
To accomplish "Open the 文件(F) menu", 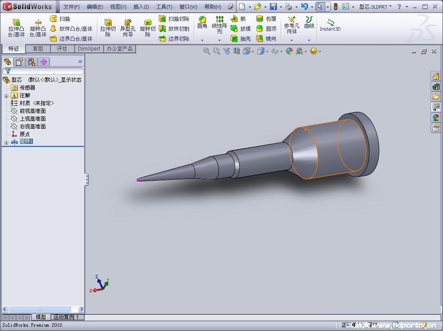I will click(x=71, y=7).
